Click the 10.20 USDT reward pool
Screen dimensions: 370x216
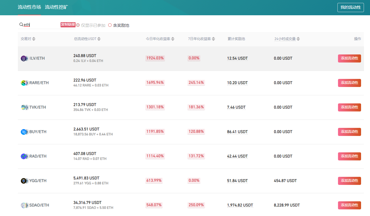(237, 83)
